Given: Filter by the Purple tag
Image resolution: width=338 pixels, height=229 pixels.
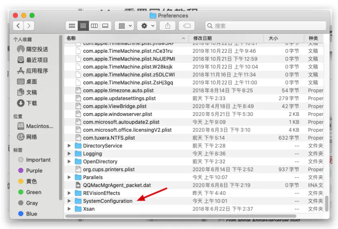Looking at the screenshot, I should (30, 170).
